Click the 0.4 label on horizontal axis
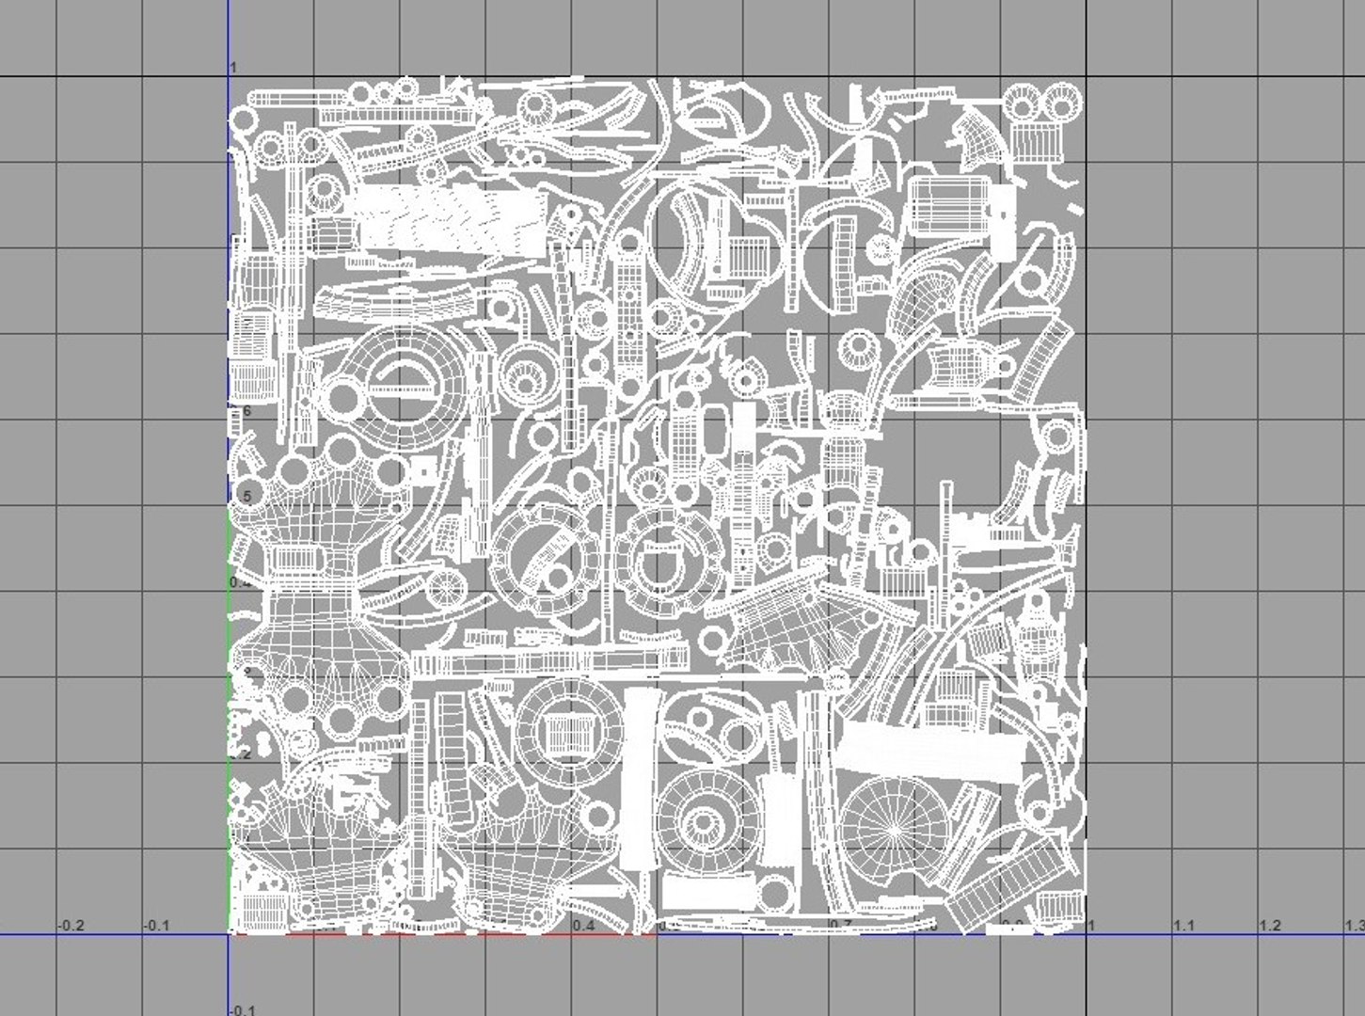This screenshot has width=1365, height=1016. tap(583, 926)
